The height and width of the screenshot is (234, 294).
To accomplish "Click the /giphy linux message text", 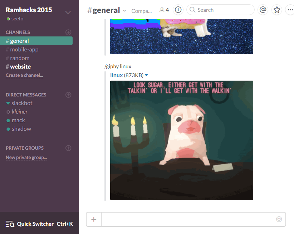I will tap(118, 66).
